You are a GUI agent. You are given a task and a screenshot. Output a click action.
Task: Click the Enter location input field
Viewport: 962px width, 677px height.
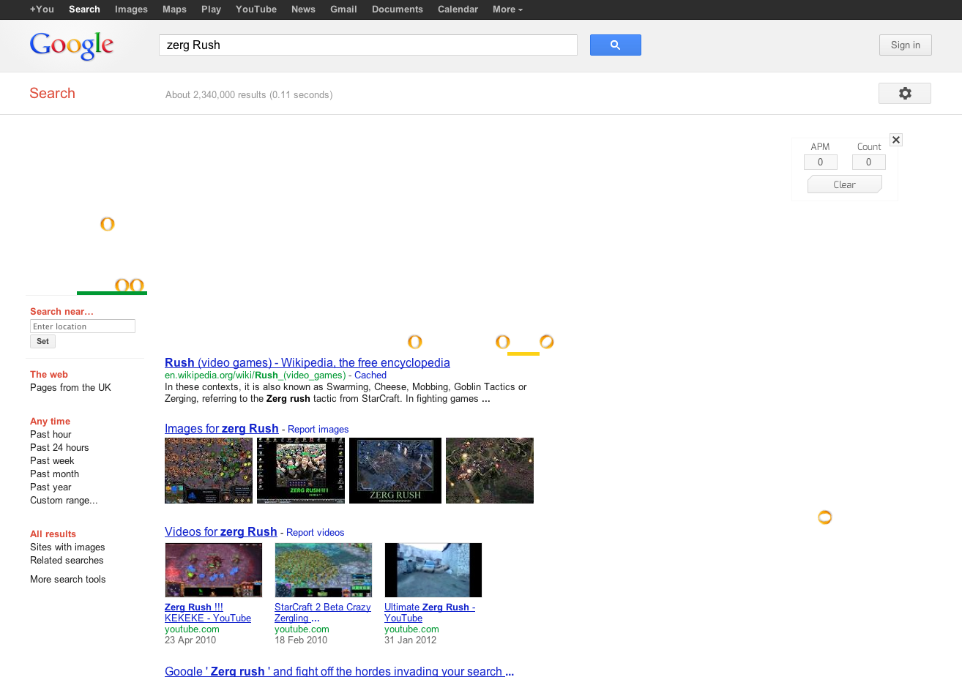click(x=82, y=326)
